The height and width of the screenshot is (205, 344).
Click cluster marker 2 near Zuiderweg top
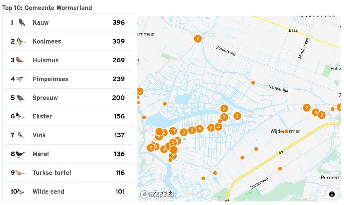[198, 39]
